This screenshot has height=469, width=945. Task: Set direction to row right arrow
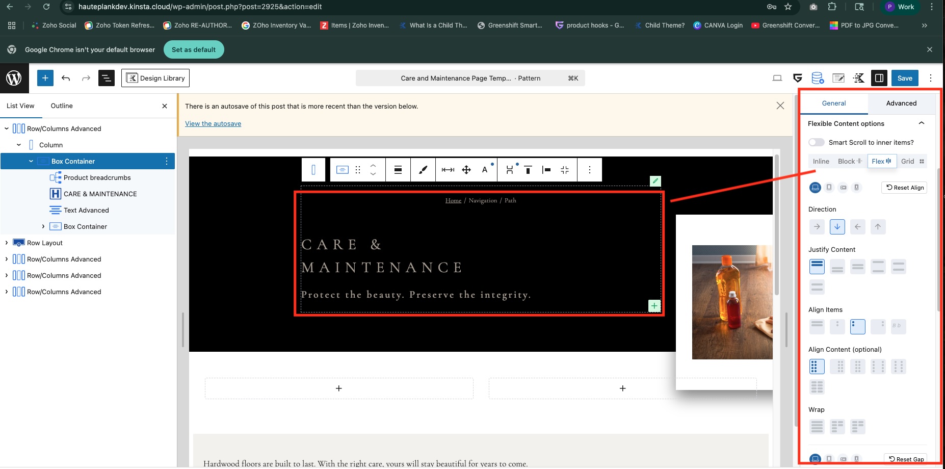pos(817,227)
